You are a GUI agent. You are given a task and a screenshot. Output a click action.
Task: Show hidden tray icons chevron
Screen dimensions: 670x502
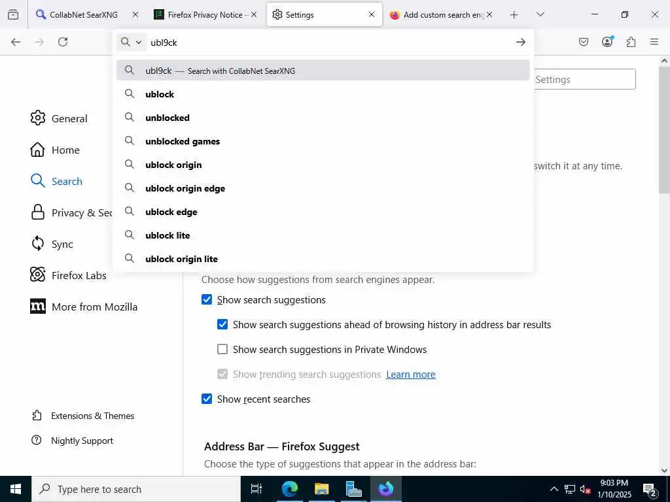(x=554, y=489)
